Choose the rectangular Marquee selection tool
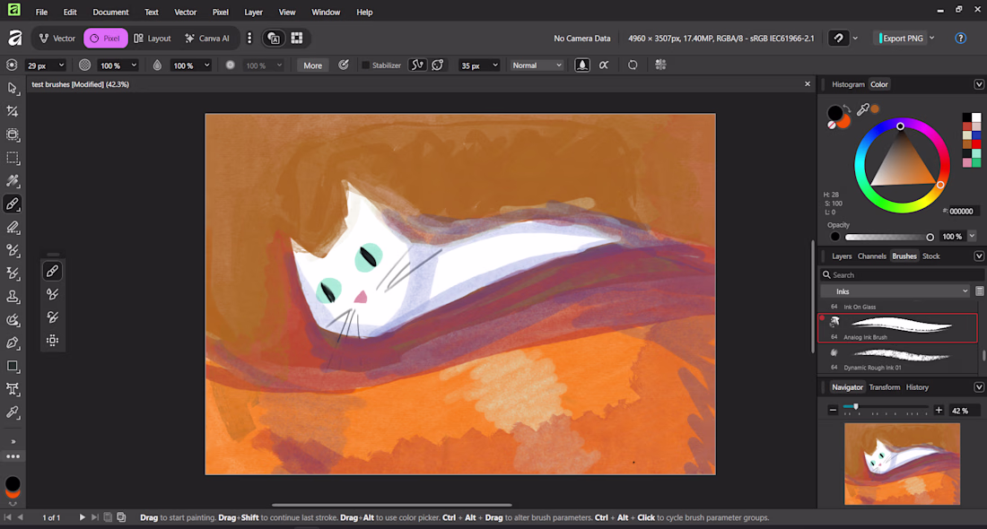This screenshot has height=529, width=987. pyautogui.click(x=13, y=158)
